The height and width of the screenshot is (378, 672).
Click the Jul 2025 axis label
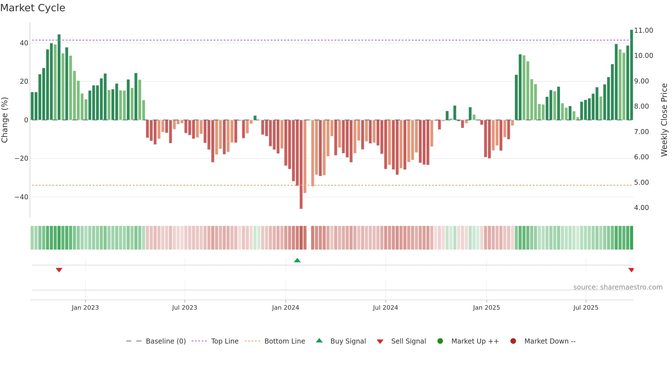pos(586,308)
